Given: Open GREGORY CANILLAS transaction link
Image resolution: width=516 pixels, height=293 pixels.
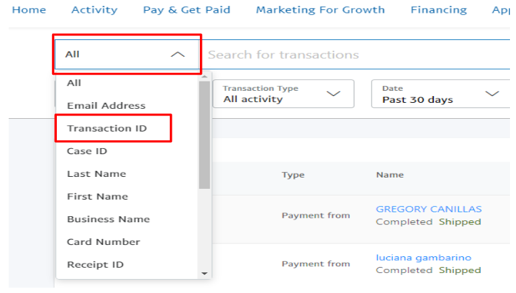Looking at the screenshot, I should click(x=428, y=209).
